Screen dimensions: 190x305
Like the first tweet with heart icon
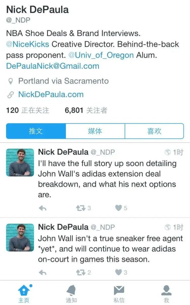pos(118,208)
